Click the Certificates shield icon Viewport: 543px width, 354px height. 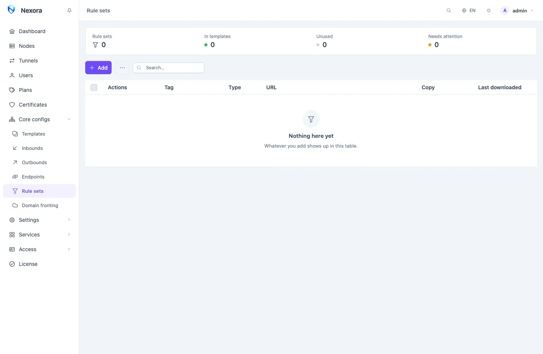point(12,105)
